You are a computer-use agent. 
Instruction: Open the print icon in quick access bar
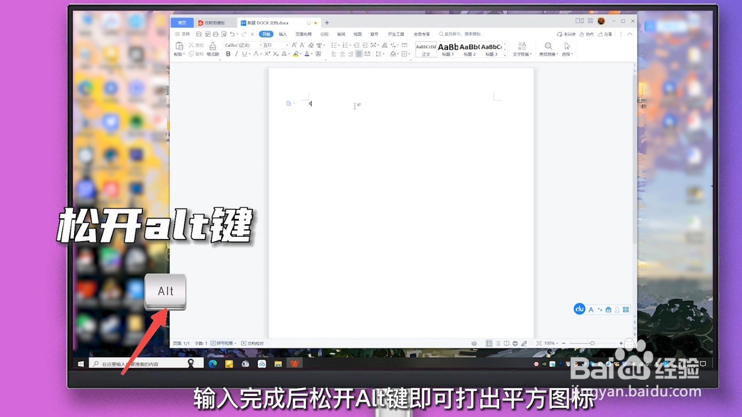coord(215,34)
